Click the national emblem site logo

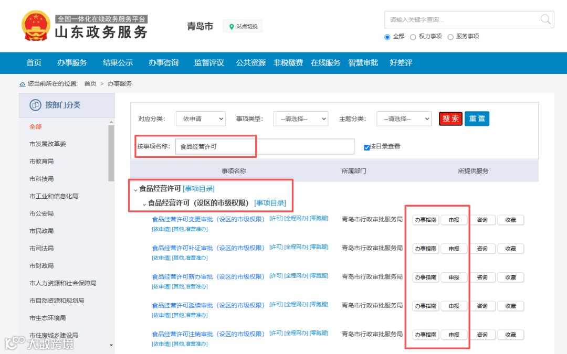(34, 25)
